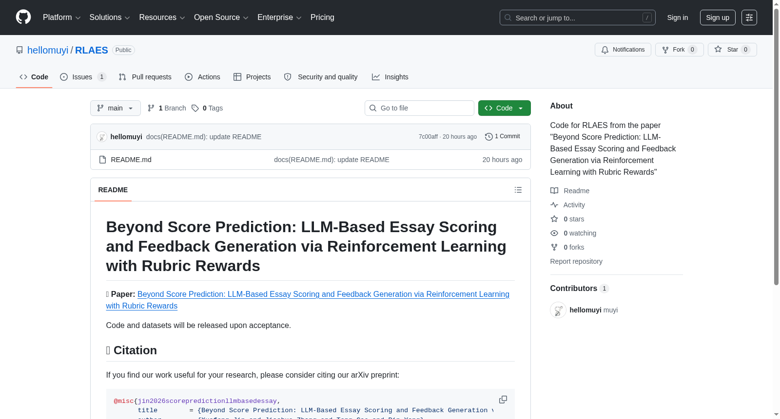Click the README.md row commit message

[331, 160]
